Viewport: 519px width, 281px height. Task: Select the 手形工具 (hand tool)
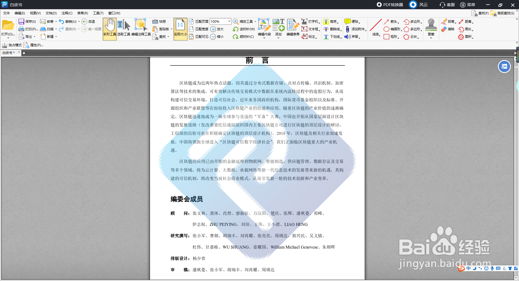click(109, 28)
